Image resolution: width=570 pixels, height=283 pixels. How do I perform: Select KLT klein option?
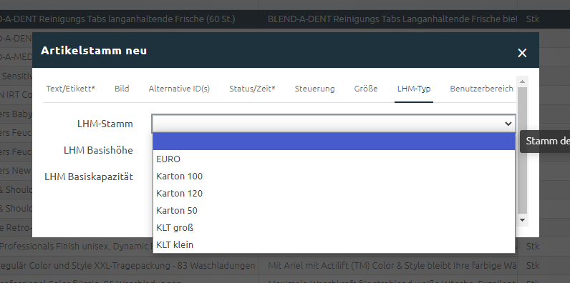[334, 244]
